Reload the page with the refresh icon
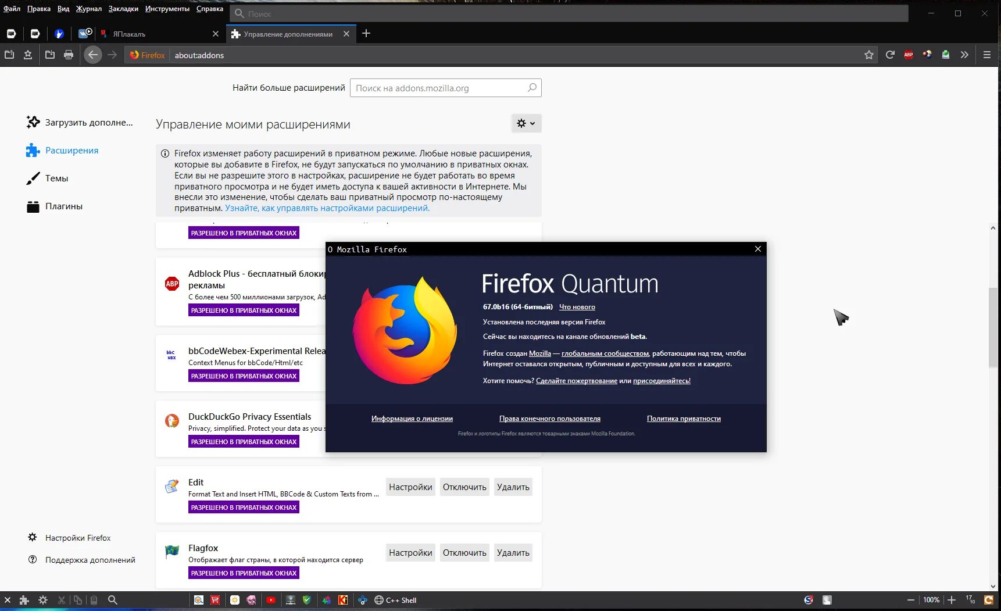 click(x=890, y=55)
